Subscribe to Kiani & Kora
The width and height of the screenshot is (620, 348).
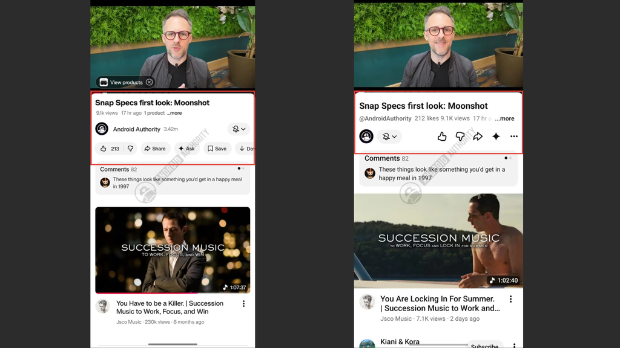(x=484, y=345)
